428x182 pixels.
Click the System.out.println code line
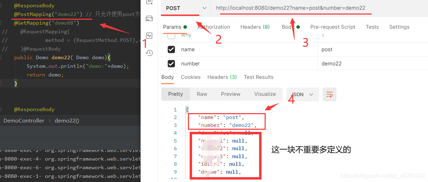[78, 66]
